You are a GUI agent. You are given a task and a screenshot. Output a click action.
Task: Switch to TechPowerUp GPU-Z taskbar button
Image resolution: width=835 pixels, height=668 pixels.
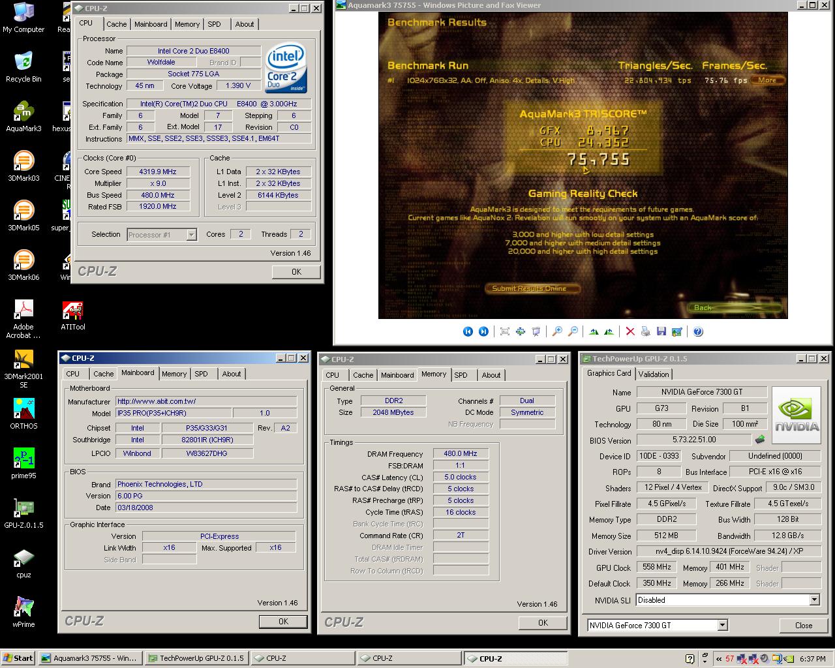coord(196,658)
